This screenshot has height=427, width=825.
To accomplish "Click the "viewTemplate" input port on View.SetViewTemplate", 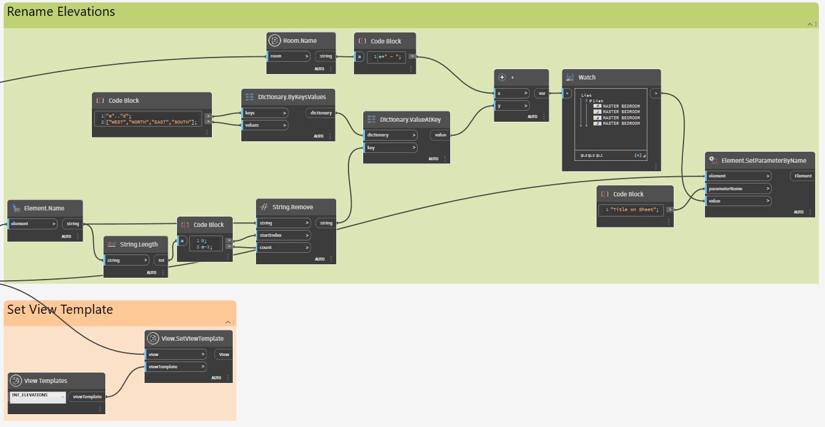I will (x=176, y=366).
